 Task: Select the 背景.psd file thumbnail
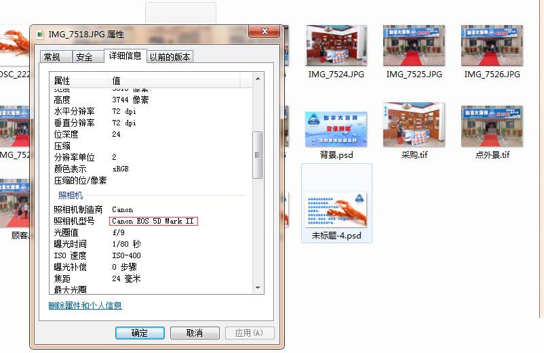[x=336, y=129]
